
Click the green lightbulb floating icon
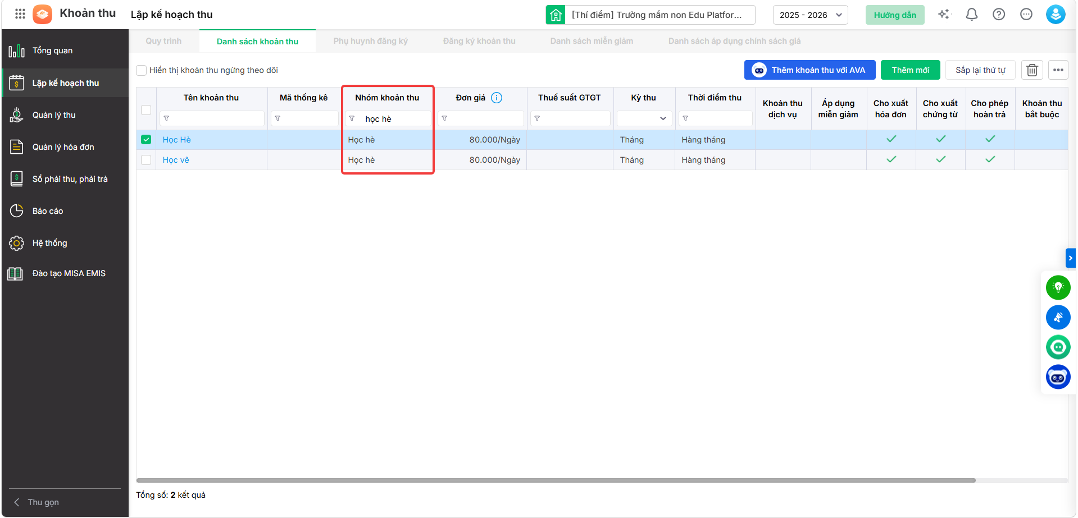1058,288
